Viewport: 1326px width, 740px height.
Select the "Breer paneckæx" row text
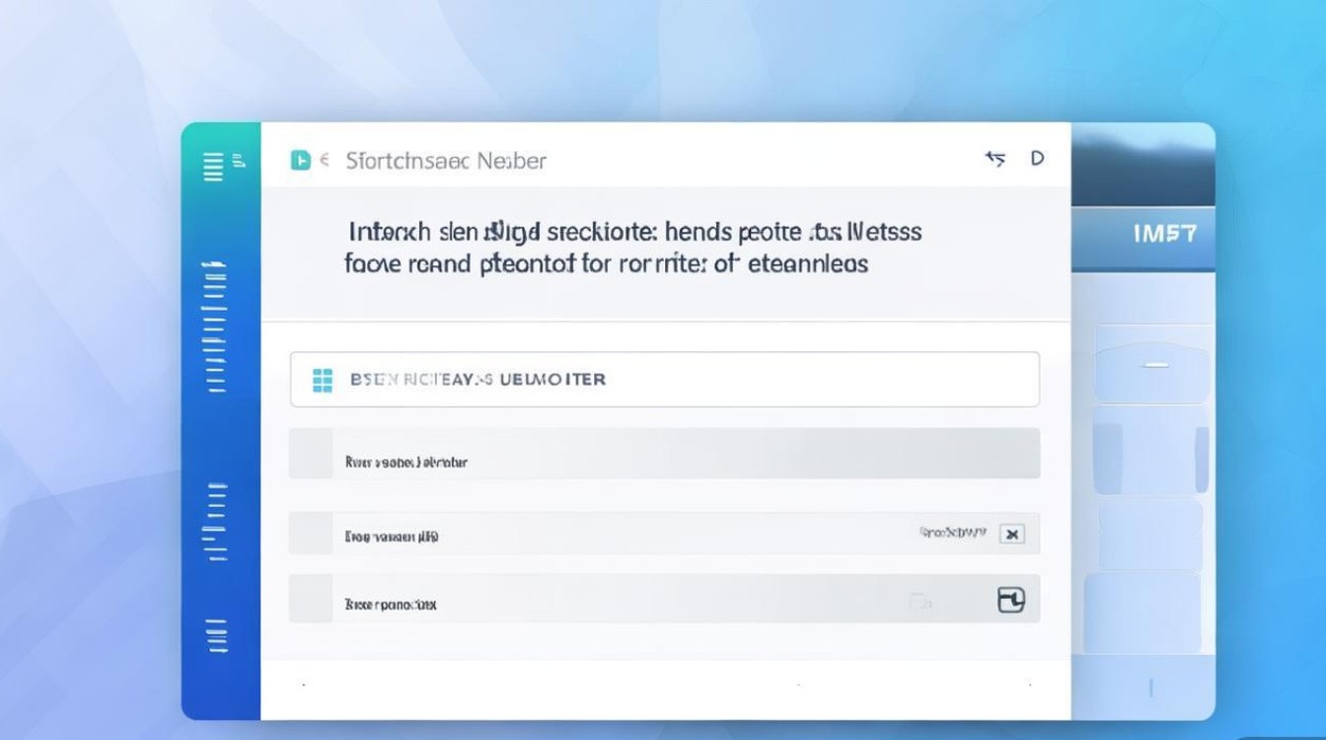pyautogui.click(x=391, y=603)
